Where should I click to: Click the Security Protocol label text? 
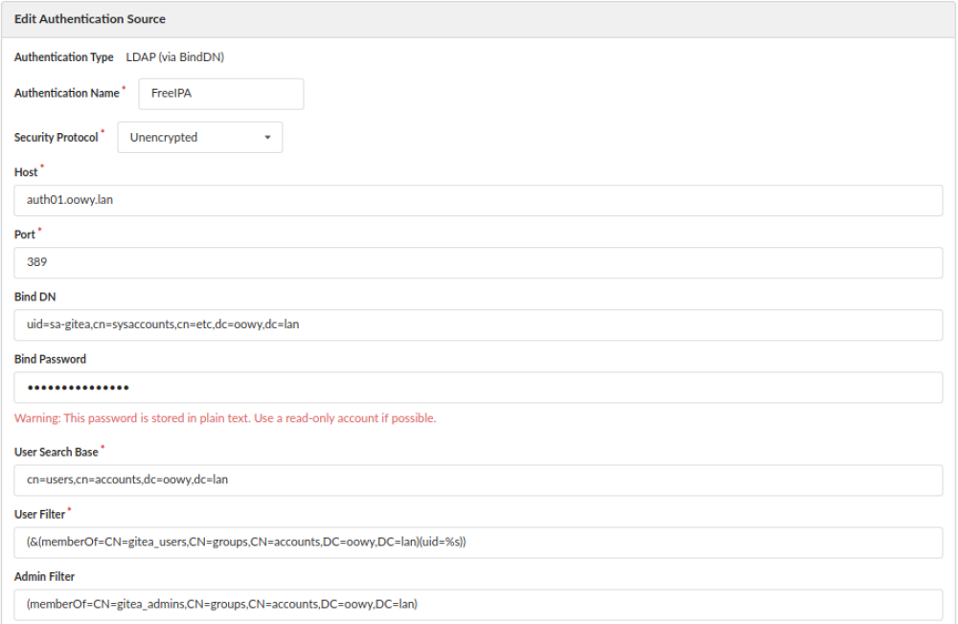coord(56,138)
